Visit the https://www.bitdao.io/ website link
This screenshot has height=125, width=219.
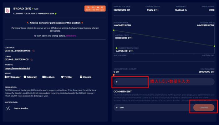point(17,68)
